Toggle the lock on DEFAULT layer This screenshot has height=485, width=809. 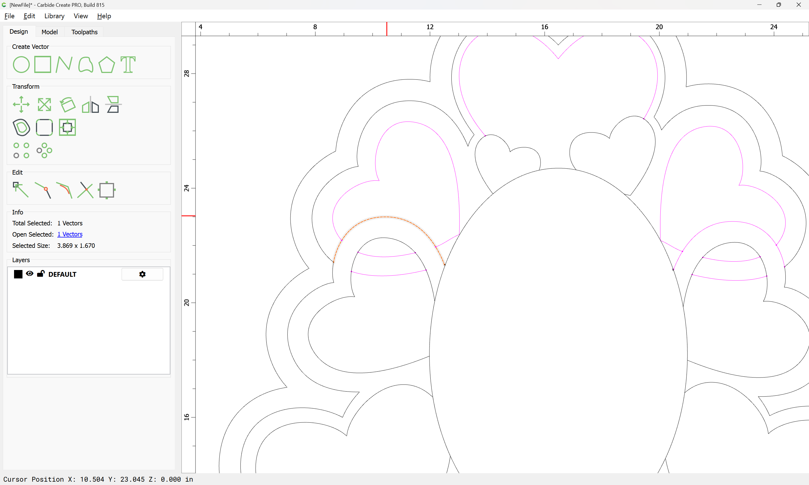coord(40,274)
